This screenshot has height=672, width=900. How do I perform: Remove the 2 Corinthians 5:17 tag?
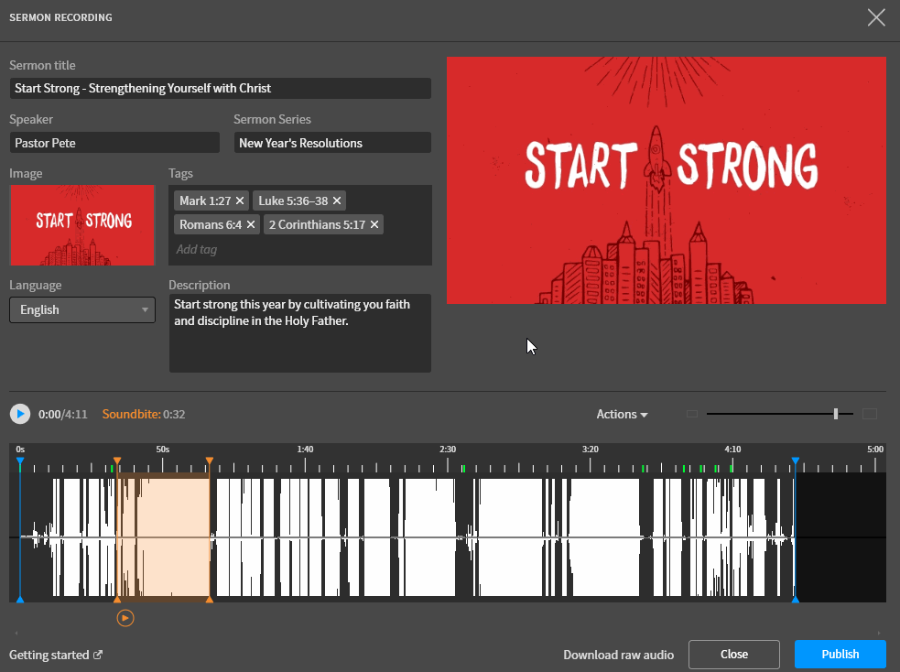(374, 224)
